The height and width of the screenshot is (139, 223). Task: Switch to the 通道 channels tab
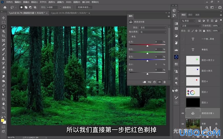click(197, 15)
